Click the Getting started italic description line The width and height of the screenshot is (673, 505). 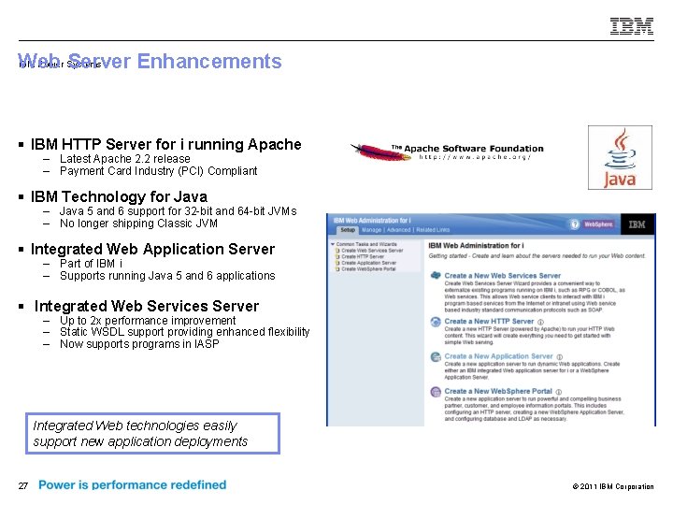pos(537,256)
